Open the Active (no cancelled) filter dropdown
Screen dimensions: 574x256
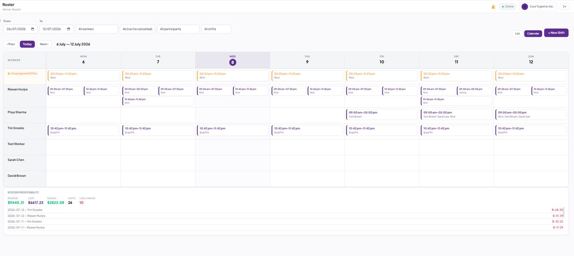pyautogui.click(x=137, y=29)
